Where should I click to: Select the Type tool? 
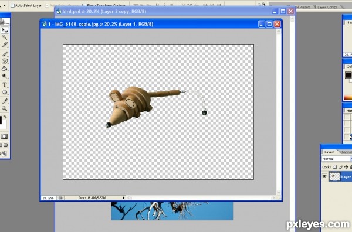pos(5,85)
